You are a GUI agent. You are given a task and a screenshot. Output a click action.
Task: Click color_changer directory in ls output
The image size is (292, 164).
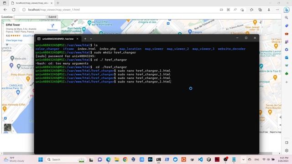(x=47, y=49)
